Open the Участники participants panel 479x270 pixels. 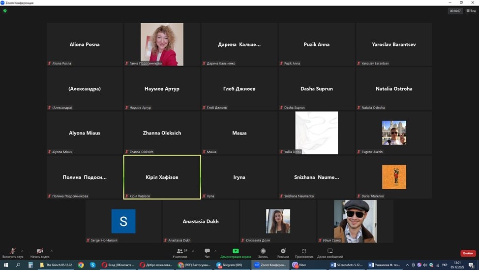pyautogui.click(x=180, y=252)
